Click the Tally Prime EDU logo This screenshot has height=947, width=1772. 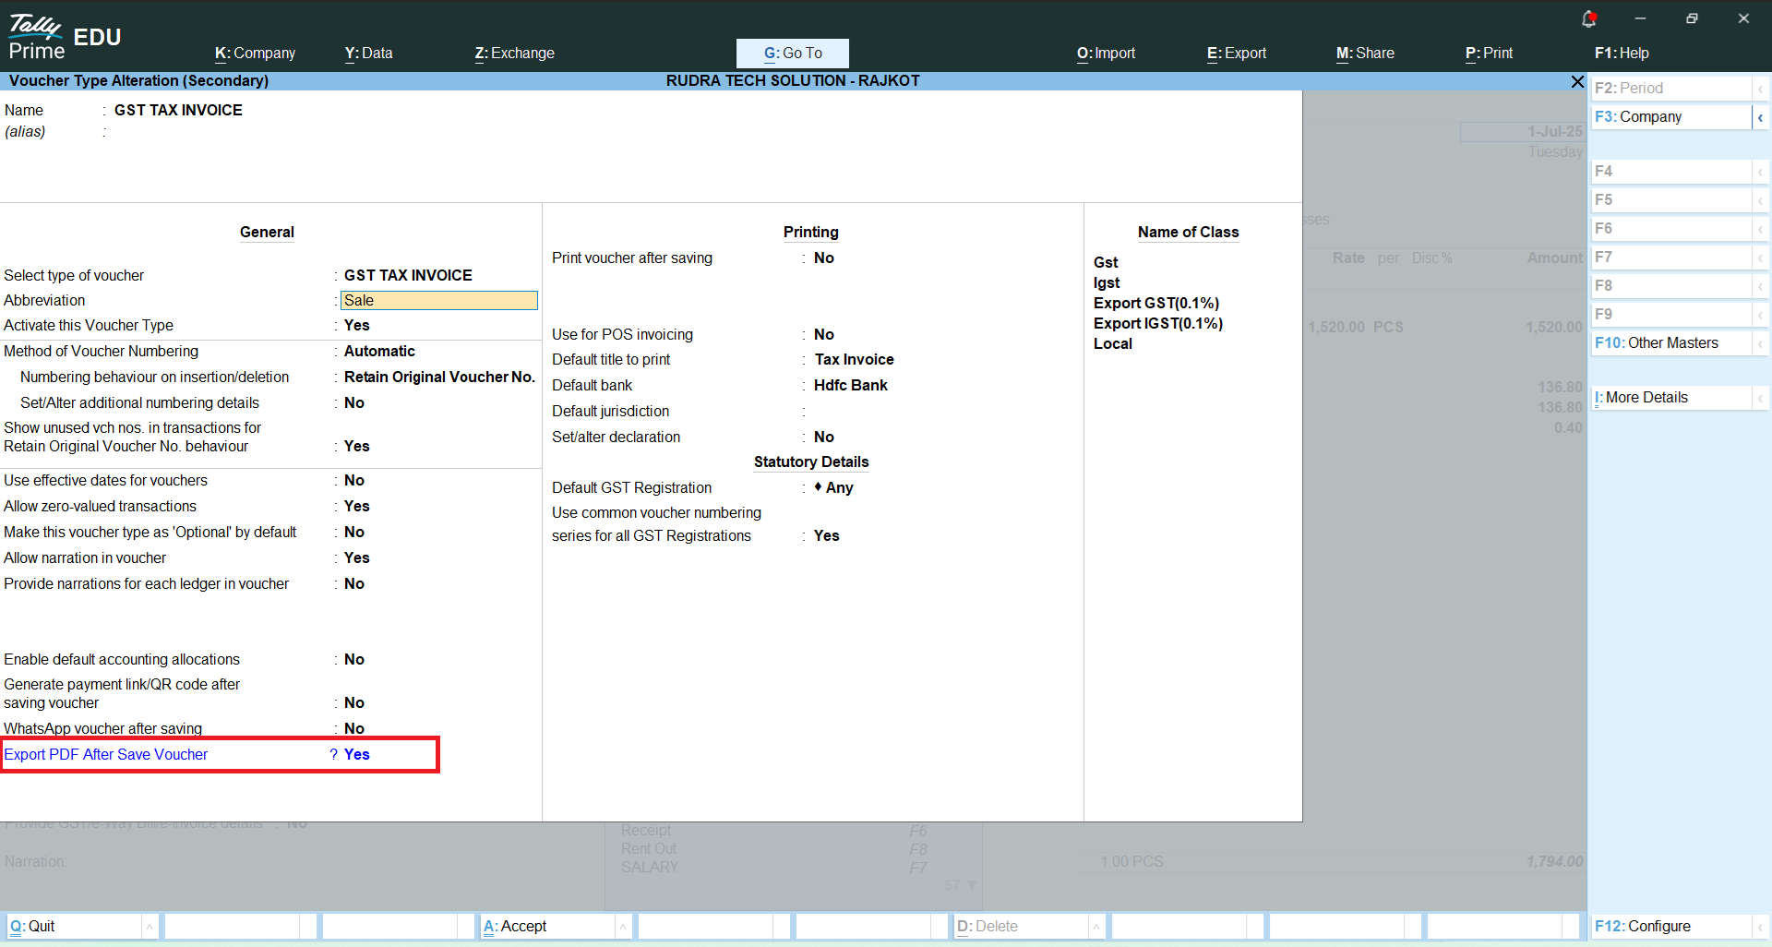pyautogui.click(x=65, y=37)
